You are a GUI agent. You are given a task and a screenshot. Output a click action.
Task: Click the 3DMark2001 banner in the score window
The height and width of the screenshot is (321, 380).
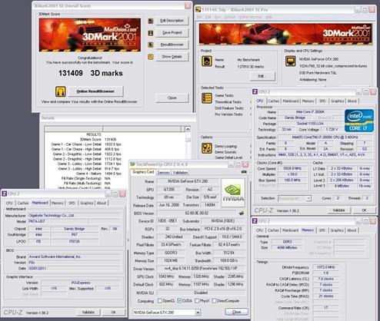(90, 35)
